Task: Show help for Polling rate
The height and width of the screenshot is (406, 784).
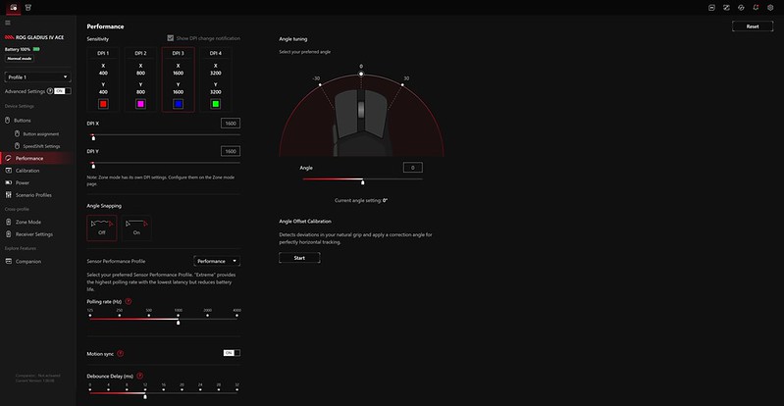Action: click(129, 301)
